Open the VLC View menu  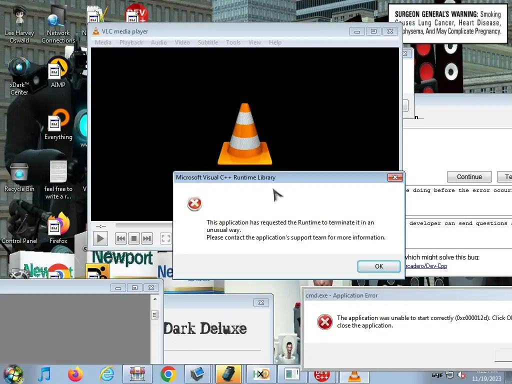[x=254, y=42]
